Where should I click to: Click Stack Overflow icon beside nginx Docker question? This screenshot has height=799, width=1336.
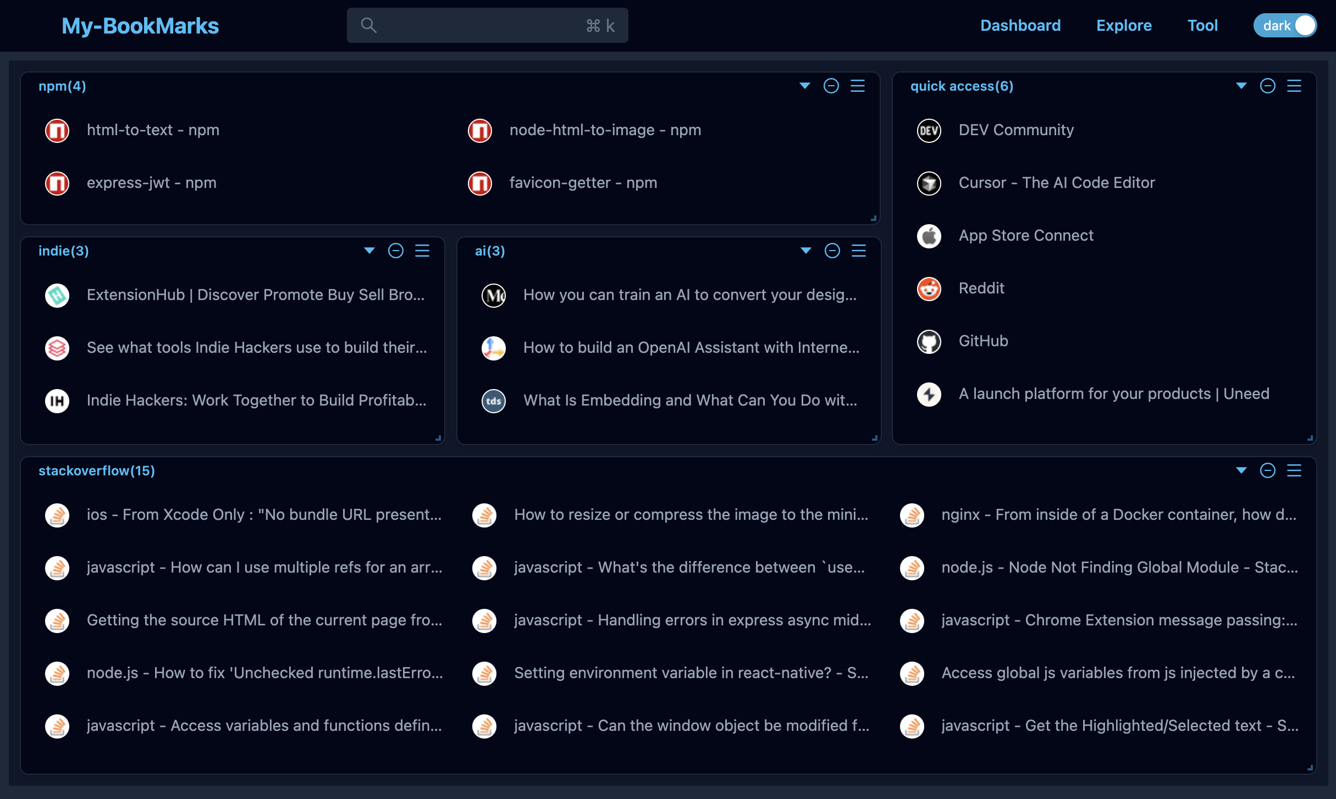[x=912, y=515]
